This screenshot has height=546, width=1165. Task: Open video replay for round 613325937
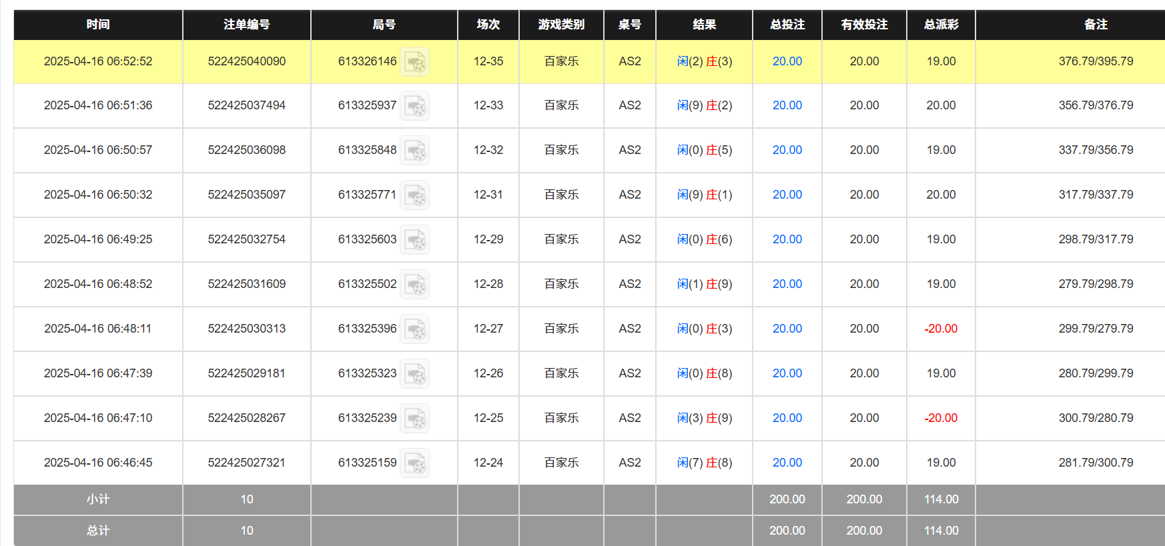[414, 106]
